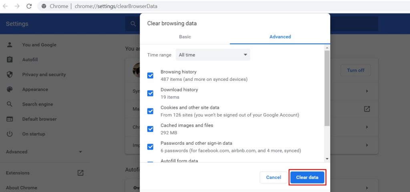Viewport: 410px width, 192px height.
Task: Click the dialog scrollbar down arrow
Action: (327, 158)
